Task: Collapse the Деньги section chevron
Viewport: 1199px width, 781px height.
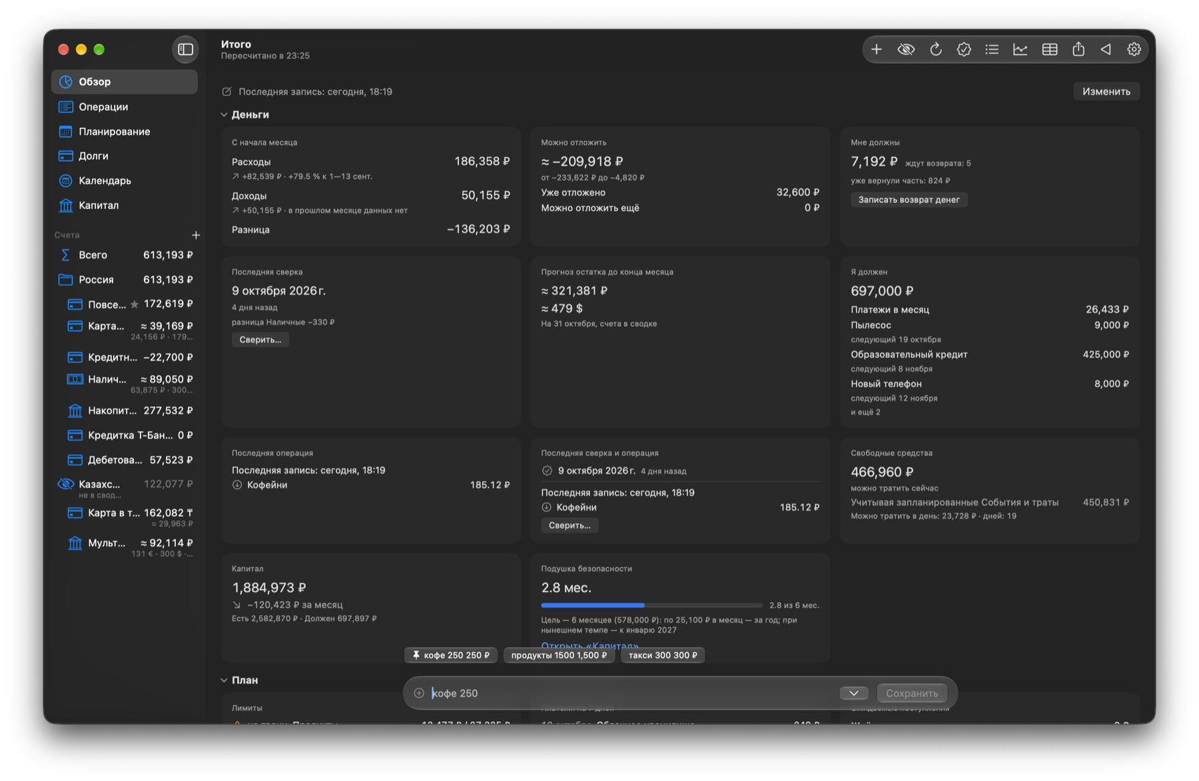Action: (224, 115)
